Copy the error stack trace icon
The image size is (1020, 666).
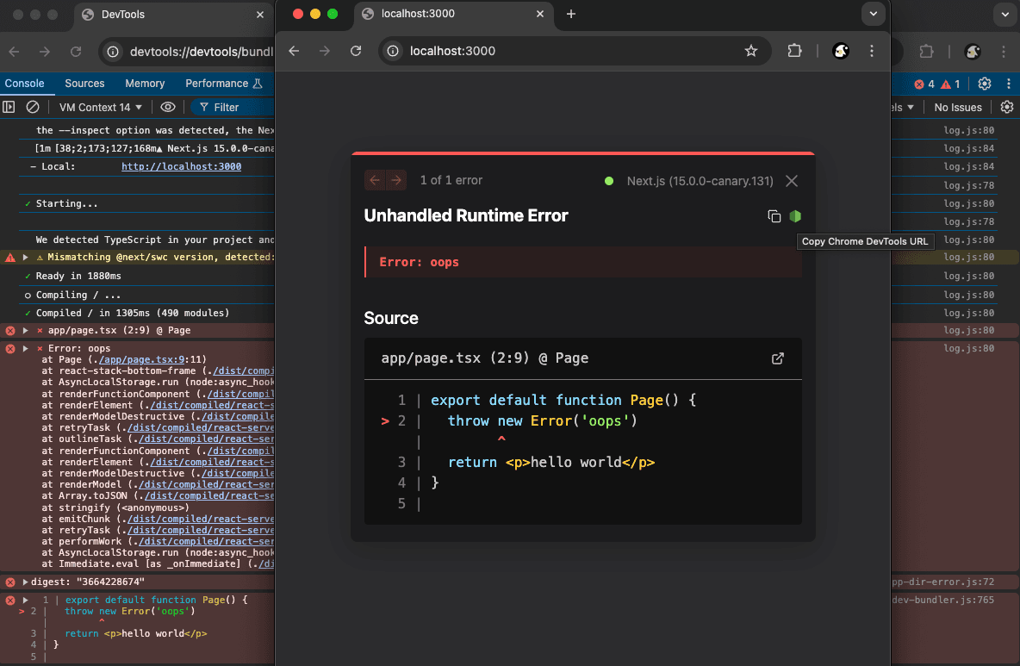click(774, 216)
